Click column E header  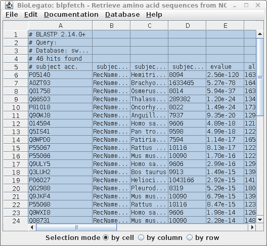[x=225, y=26]
